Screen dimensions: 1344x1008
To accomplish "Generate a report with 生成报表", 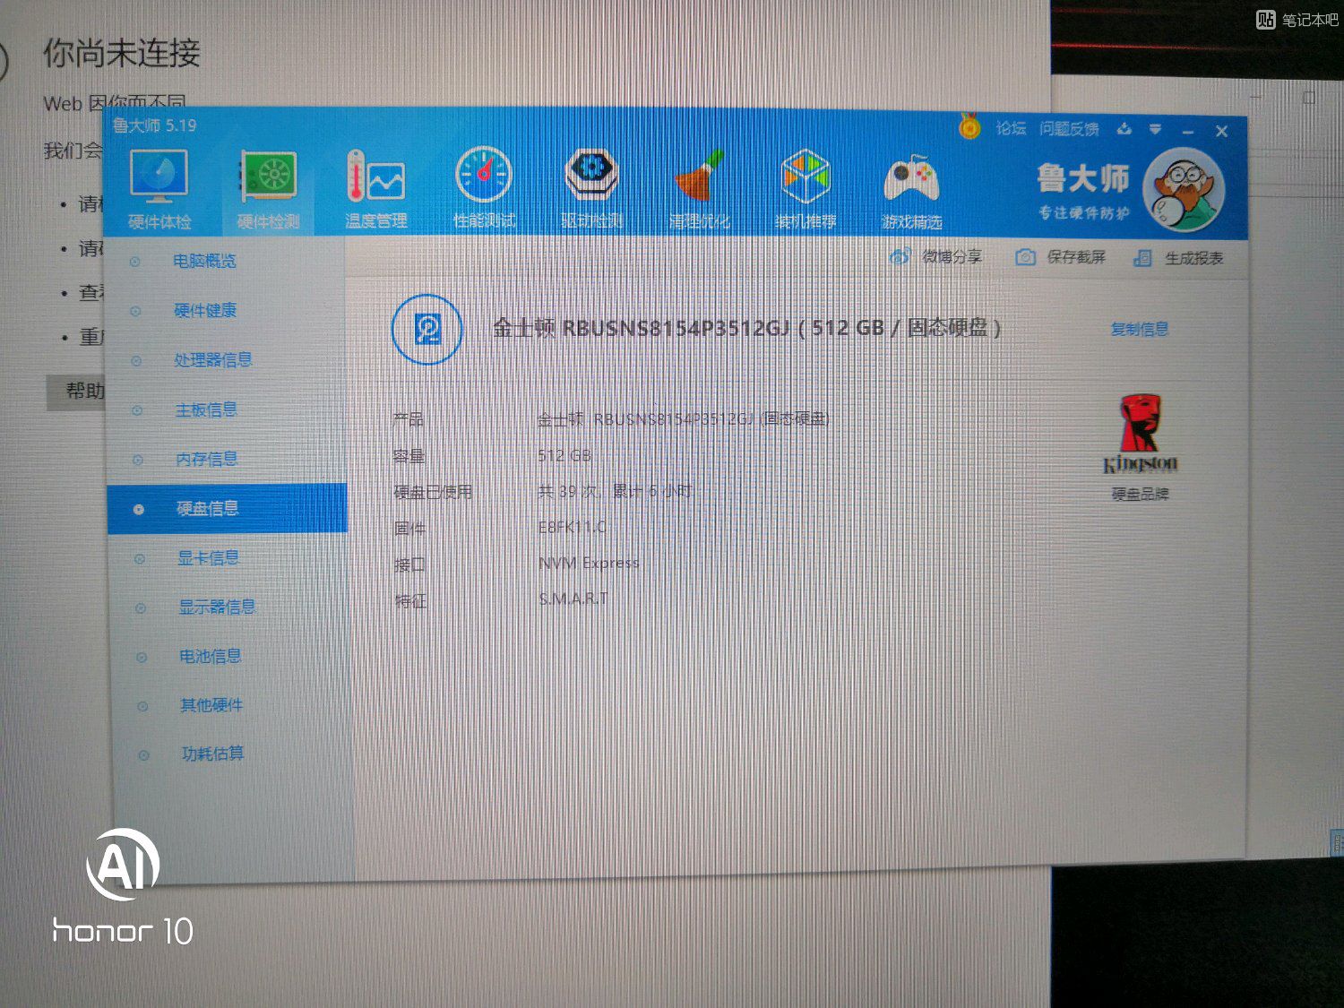I will (x=1178, y=259).
